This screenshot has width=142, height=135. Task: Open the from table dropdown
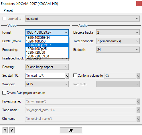(x=118, y=84)
